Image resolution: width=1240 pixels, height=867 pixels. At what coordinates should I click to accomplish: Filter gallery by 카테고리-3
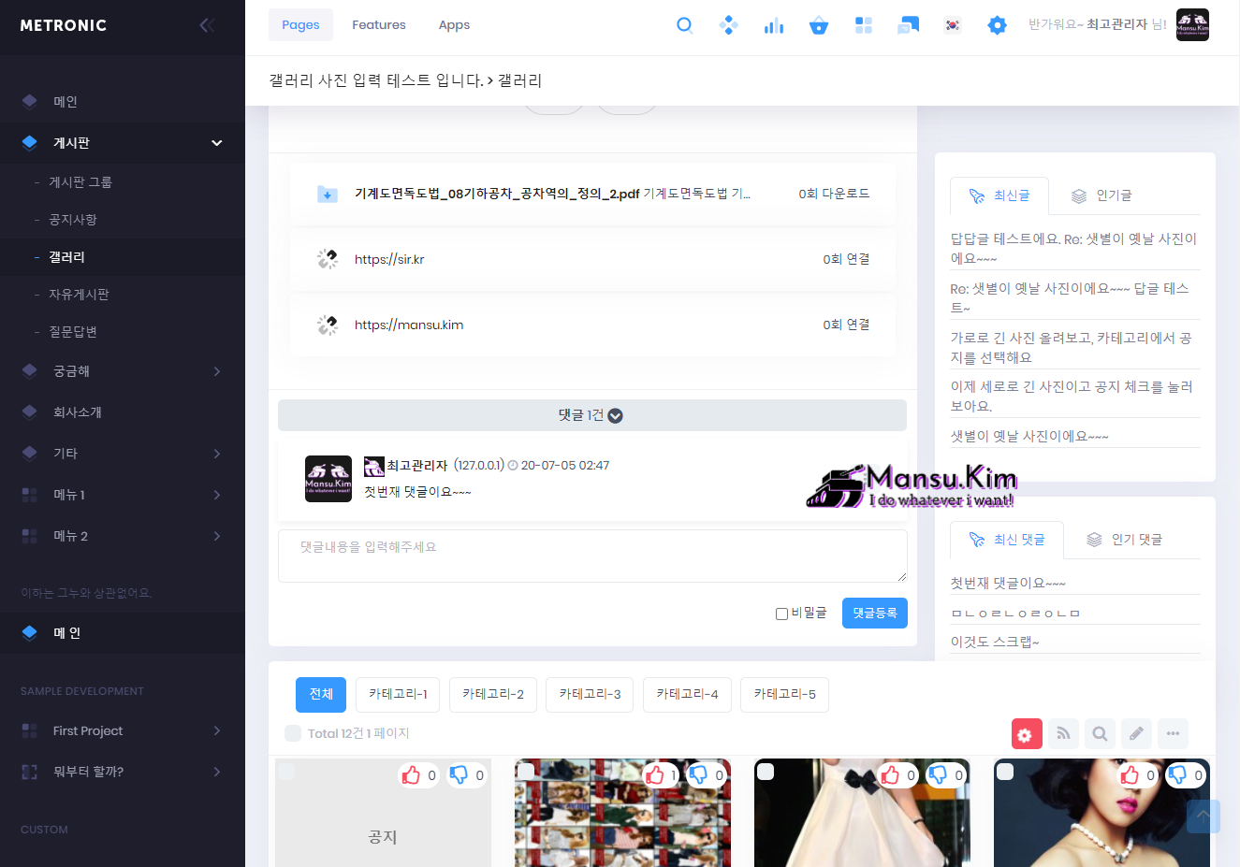point(590,695)
